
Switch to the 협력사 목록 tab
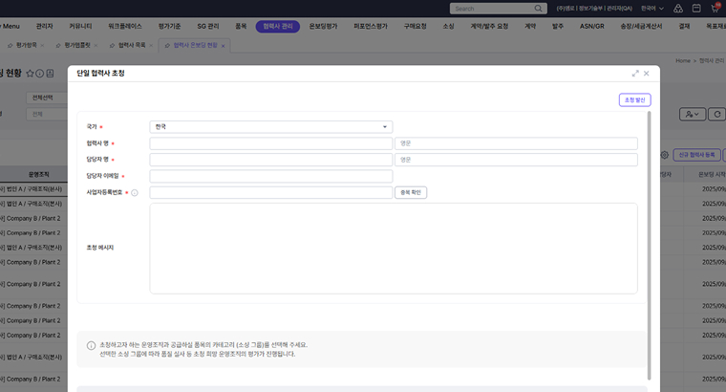(132, 45)
